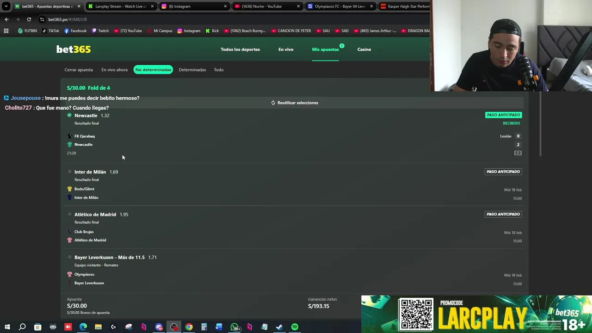The image size is (592, 333).
Task: Click the FK Qarabaq team shirt icon
Action: click(x=70, y=136)
